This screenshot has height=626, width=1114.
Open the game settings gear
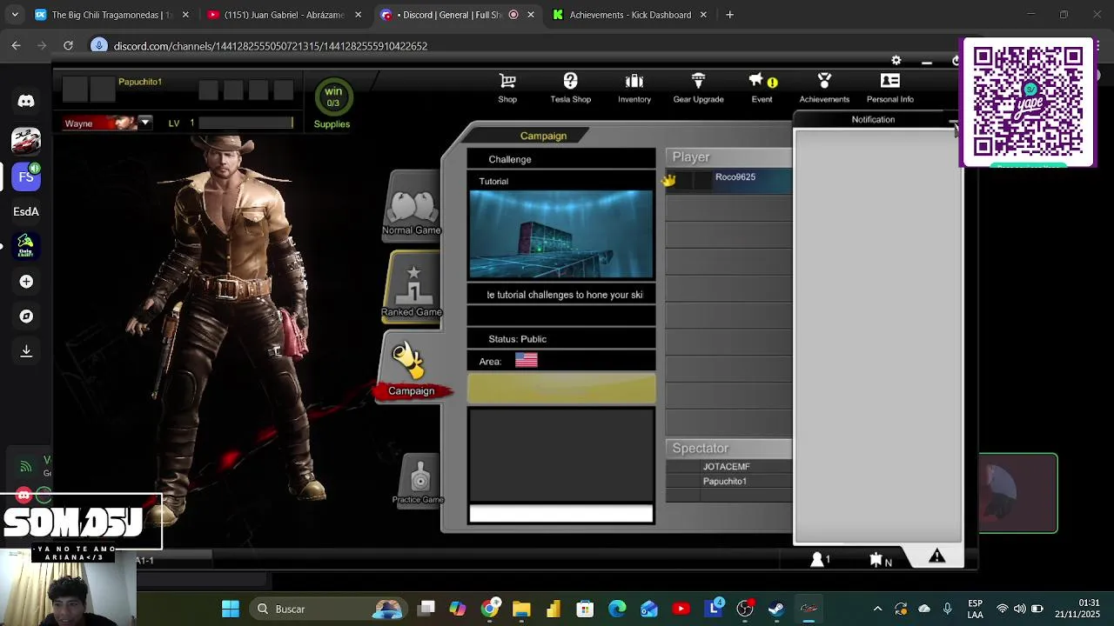pyautogui.click(x=896, y=60)
